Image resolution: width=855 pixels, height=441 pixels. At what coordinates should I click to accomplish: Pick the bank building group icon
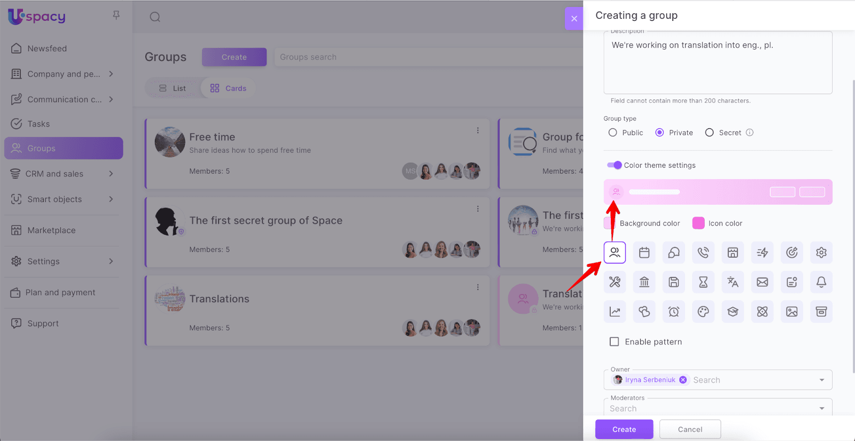tap(644, 282)
